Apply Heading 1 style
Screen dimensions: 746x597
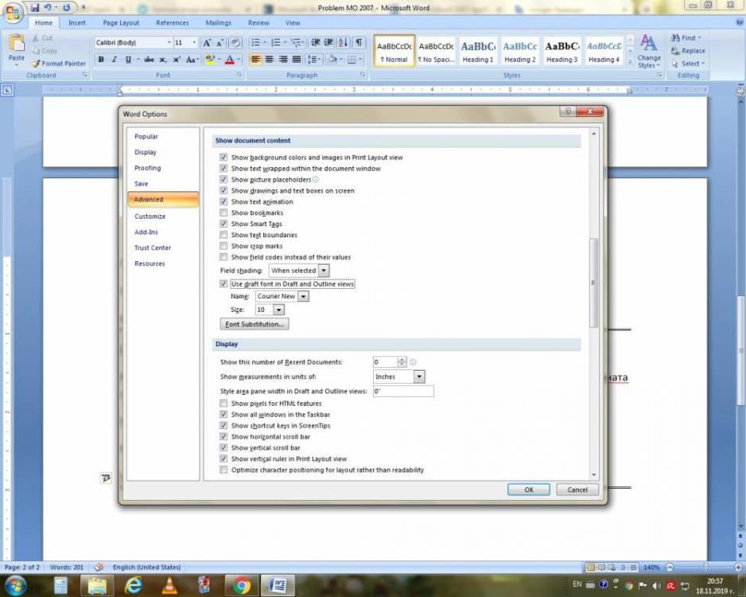tap(478, 50)
